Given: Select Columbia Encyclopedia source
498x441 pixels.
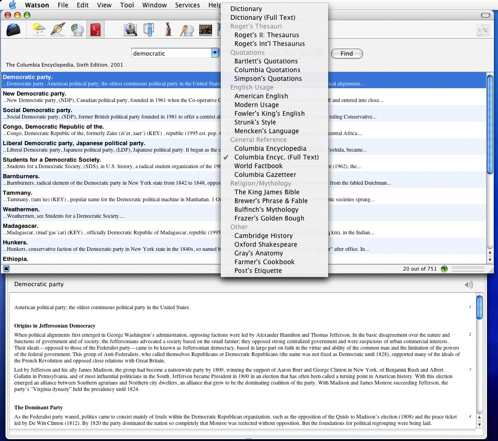Looking at the screenshot, I should tap(274, 148).
